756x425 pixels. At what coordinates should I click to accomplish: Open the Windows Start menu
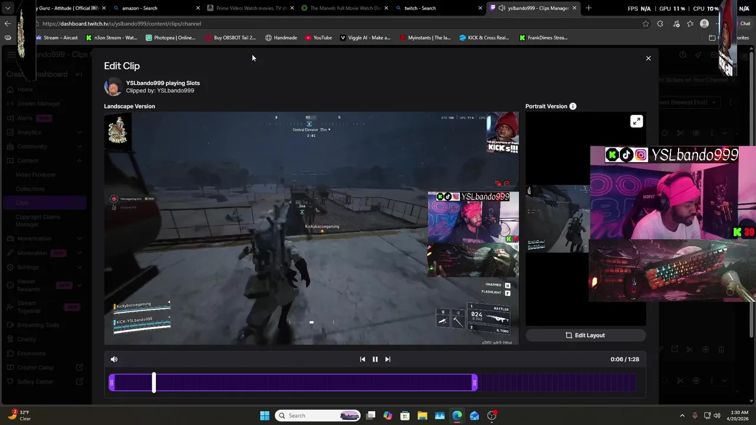click(265, 416)
